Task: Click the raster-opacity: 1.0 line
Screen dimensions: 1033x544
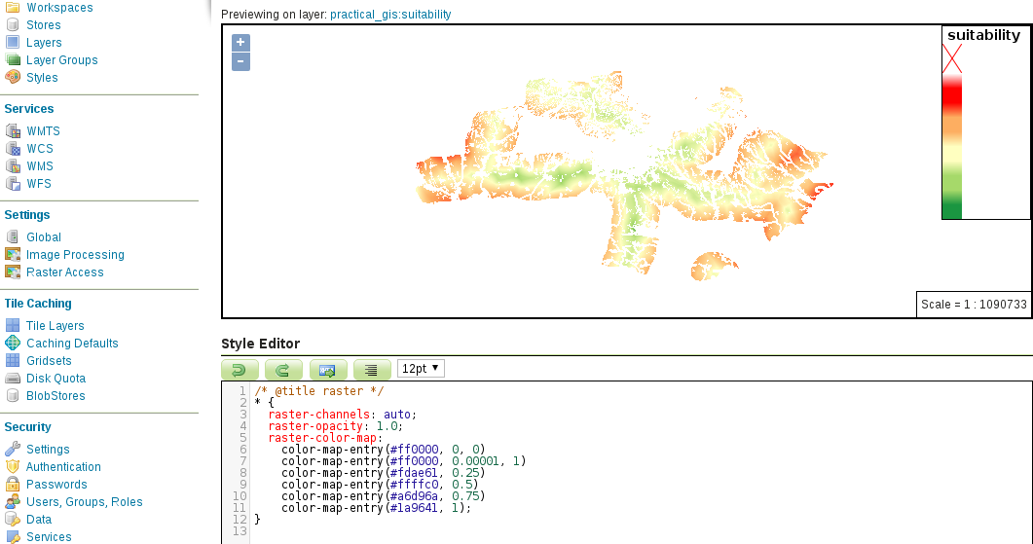Action: coord(335,426)
